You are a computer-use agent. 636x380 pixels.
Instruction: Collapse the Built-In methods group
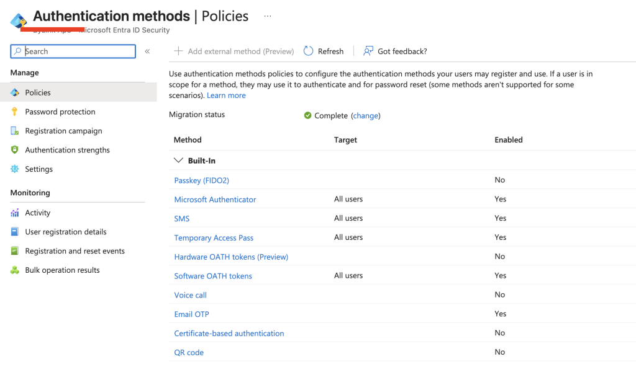[x=178, y=161]
